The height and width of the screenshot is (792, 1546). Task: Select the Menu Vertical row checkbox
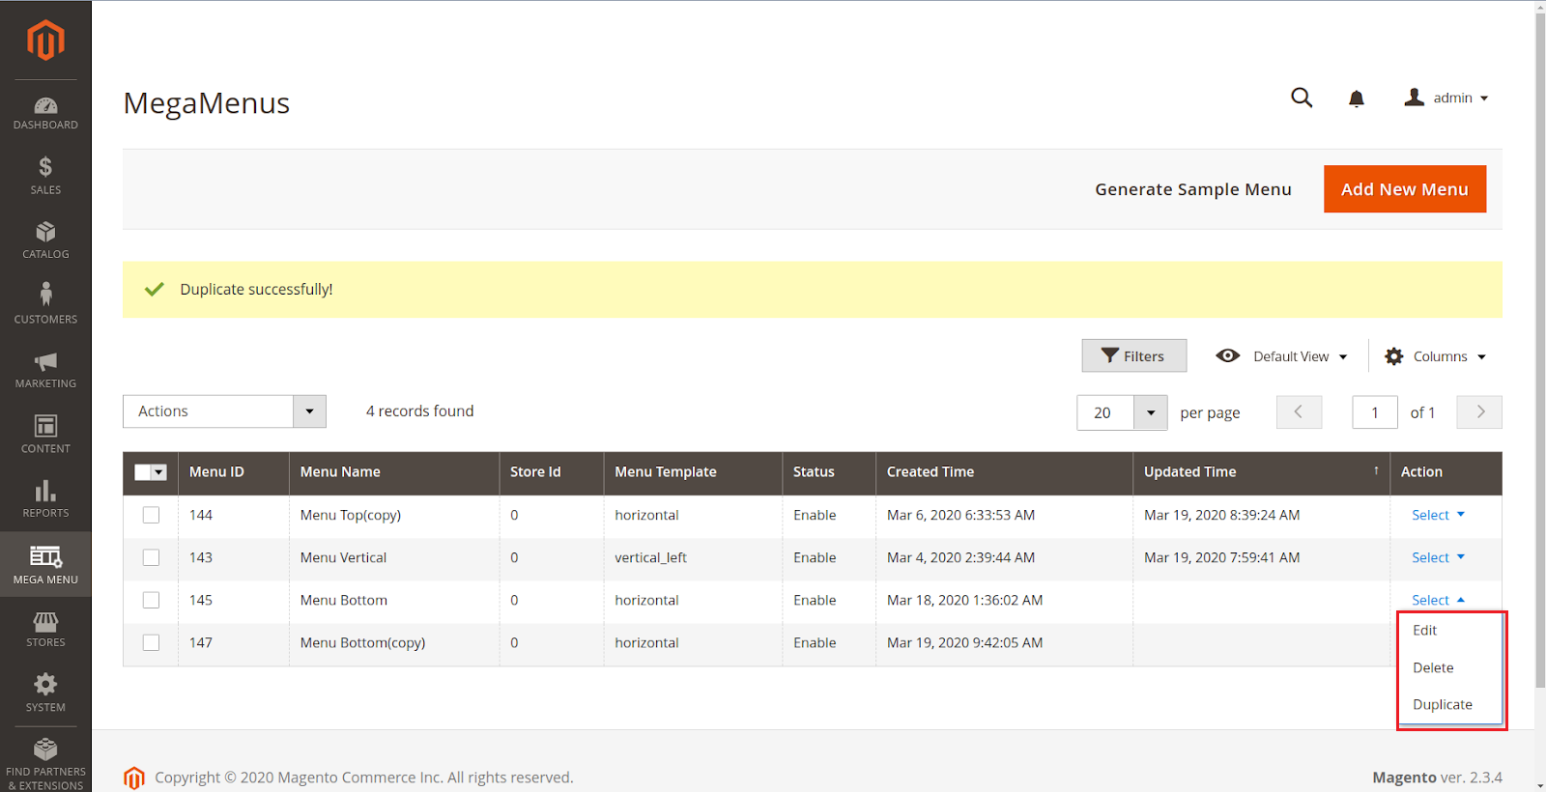click(151, 557)
